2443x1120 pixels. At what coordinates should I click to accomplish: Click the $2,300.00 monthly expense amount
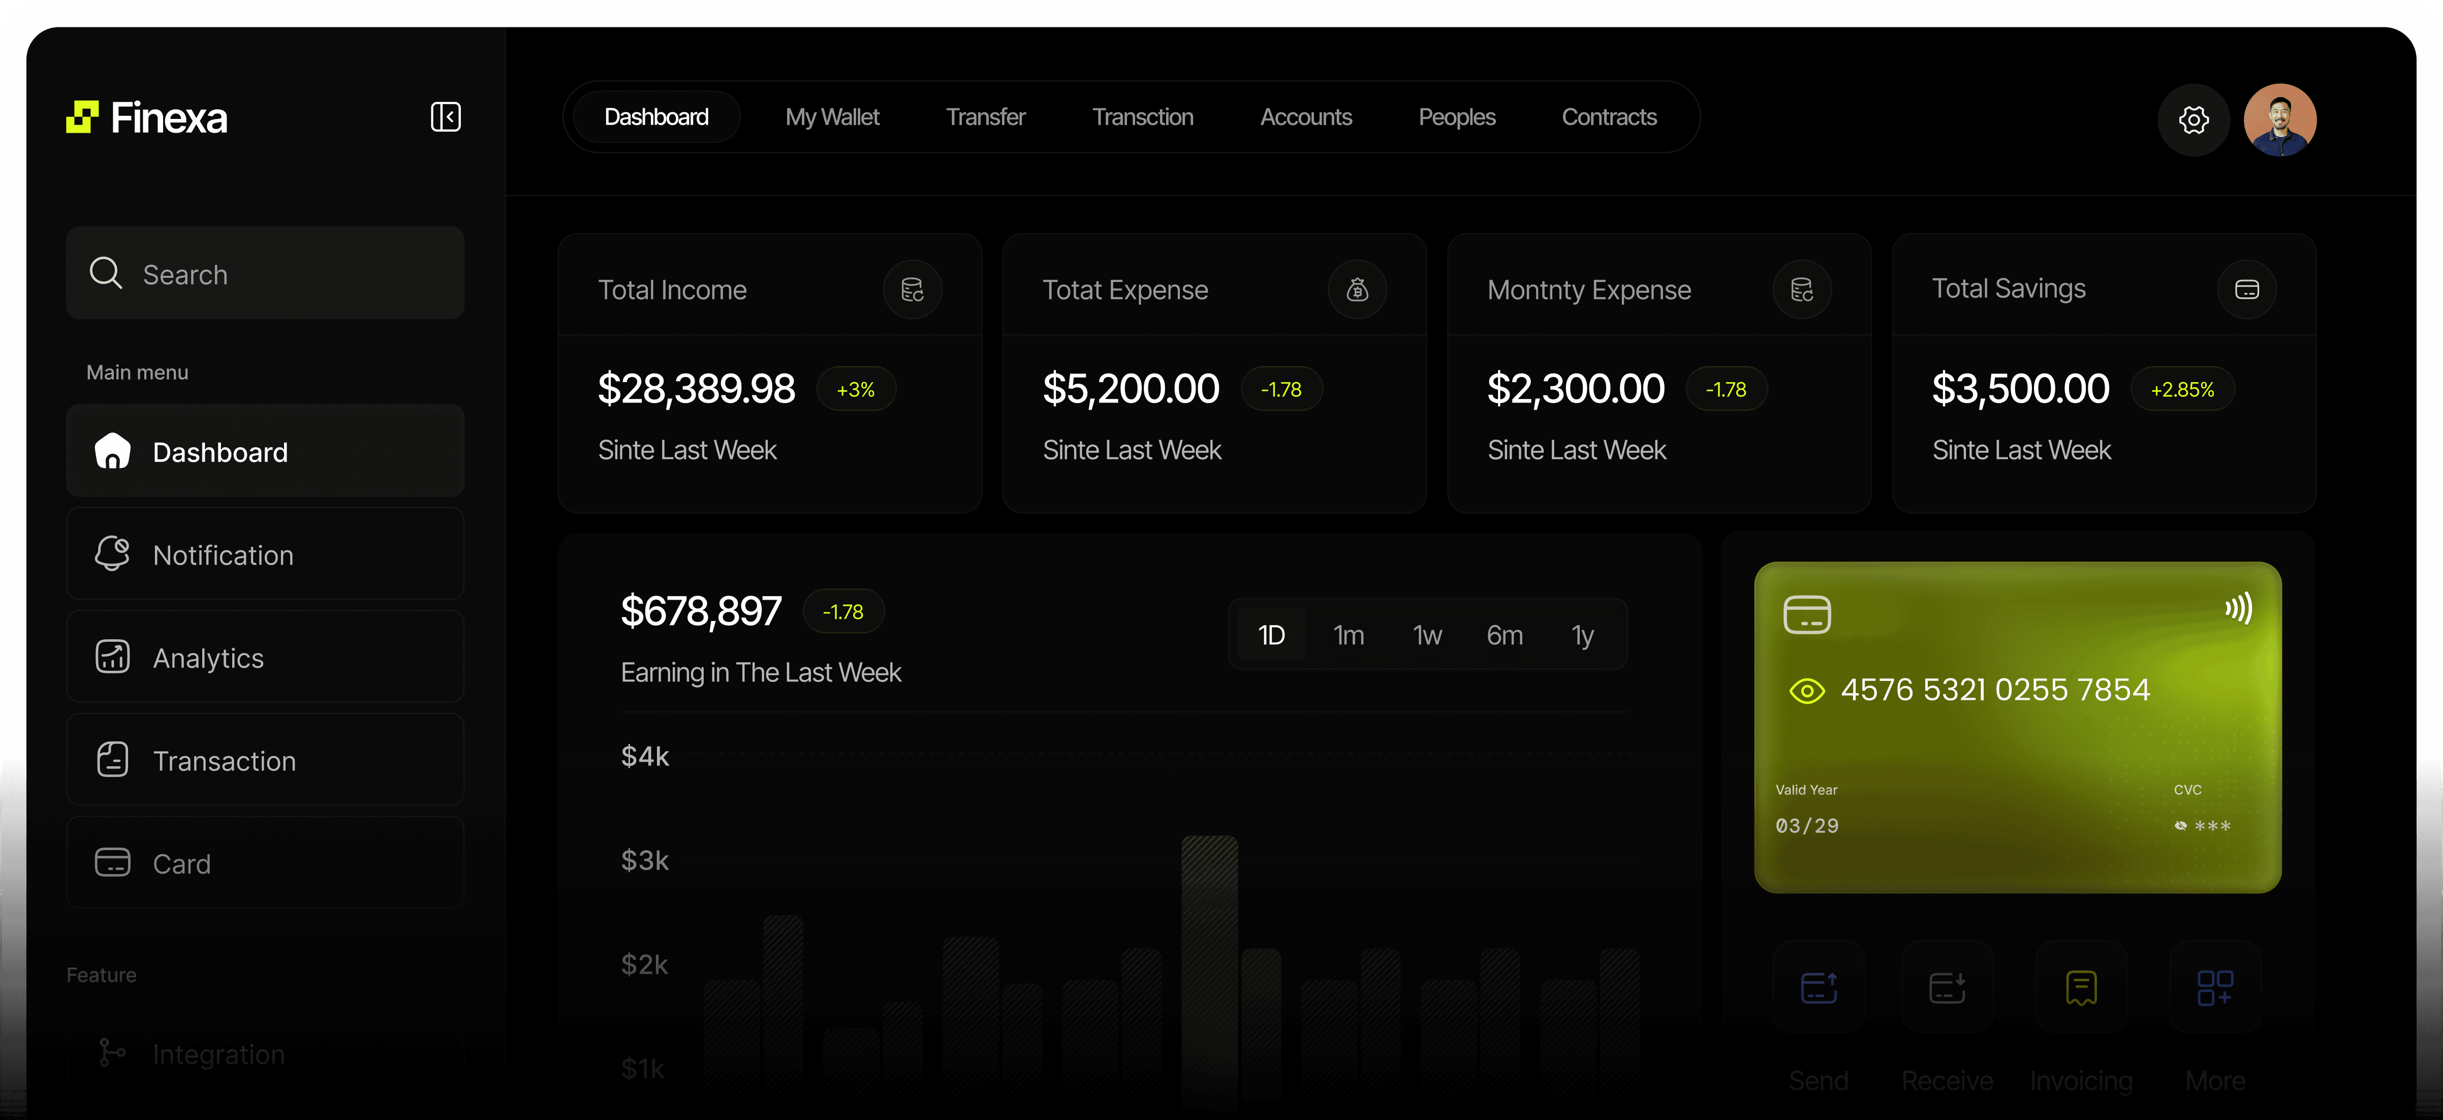point(1575,389)
